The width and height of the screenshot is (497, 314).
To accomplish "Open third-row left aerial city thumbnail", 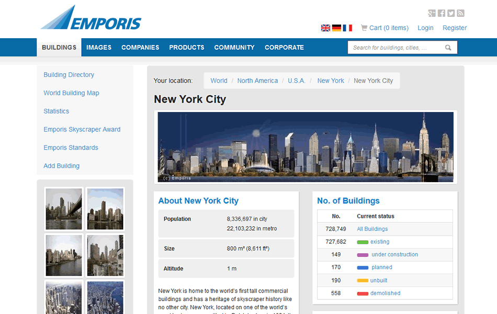I will [64, 297].
